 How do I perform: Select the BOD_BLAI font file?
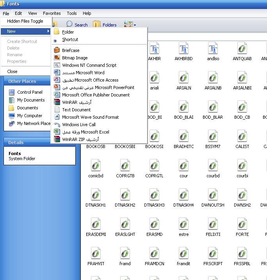tap(183, 110)
